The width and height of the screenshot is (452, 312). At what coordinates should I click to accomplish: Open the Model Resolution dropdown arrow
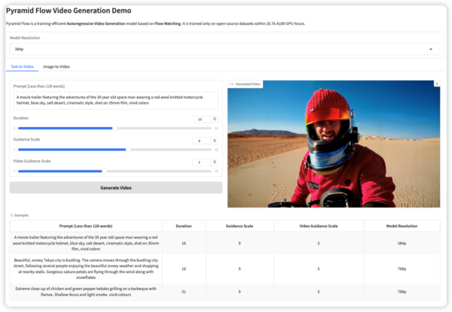(432, 50)
